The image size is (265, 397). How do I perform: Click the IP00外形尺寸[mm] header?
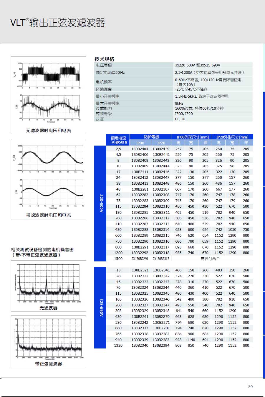pos(192,137)
